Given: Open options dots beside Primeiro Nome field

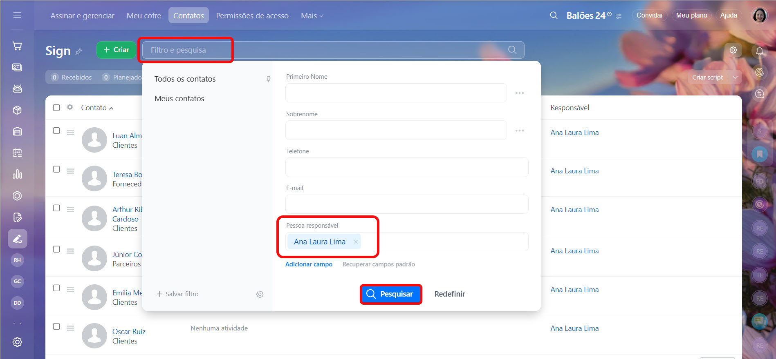Looking at the screenshot, I should 519,93.
